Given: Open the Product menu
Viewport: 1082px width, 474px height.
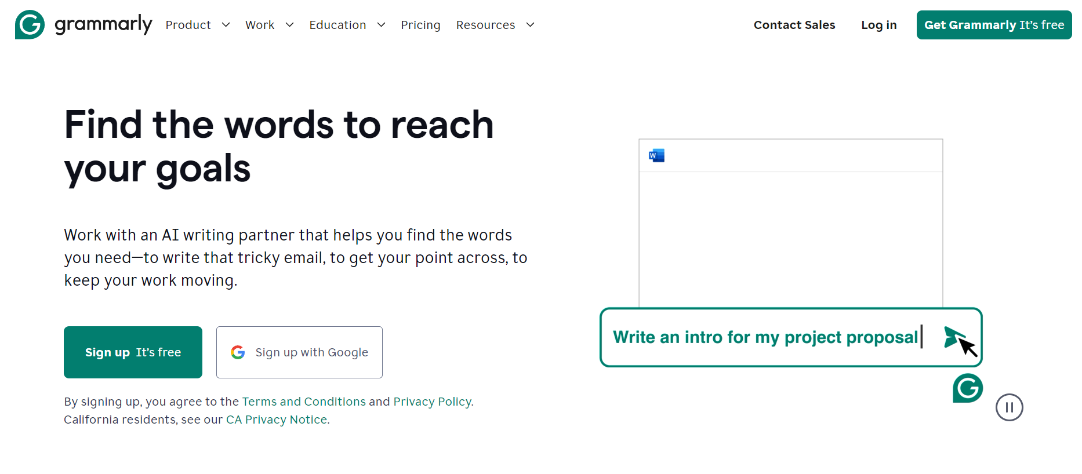Looking at the screenshot, I should click(188, 25).
